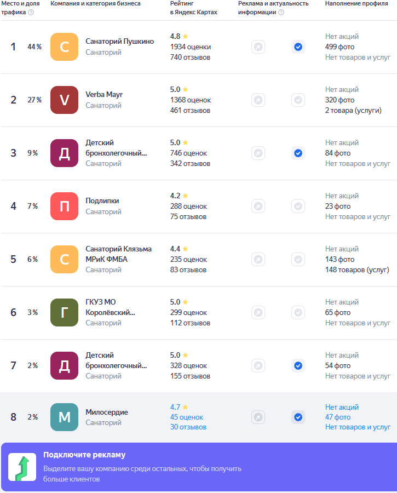
Task: Click the orange 'С' avatar for Санаторий Клязьма
Action: tap(64, 260)
